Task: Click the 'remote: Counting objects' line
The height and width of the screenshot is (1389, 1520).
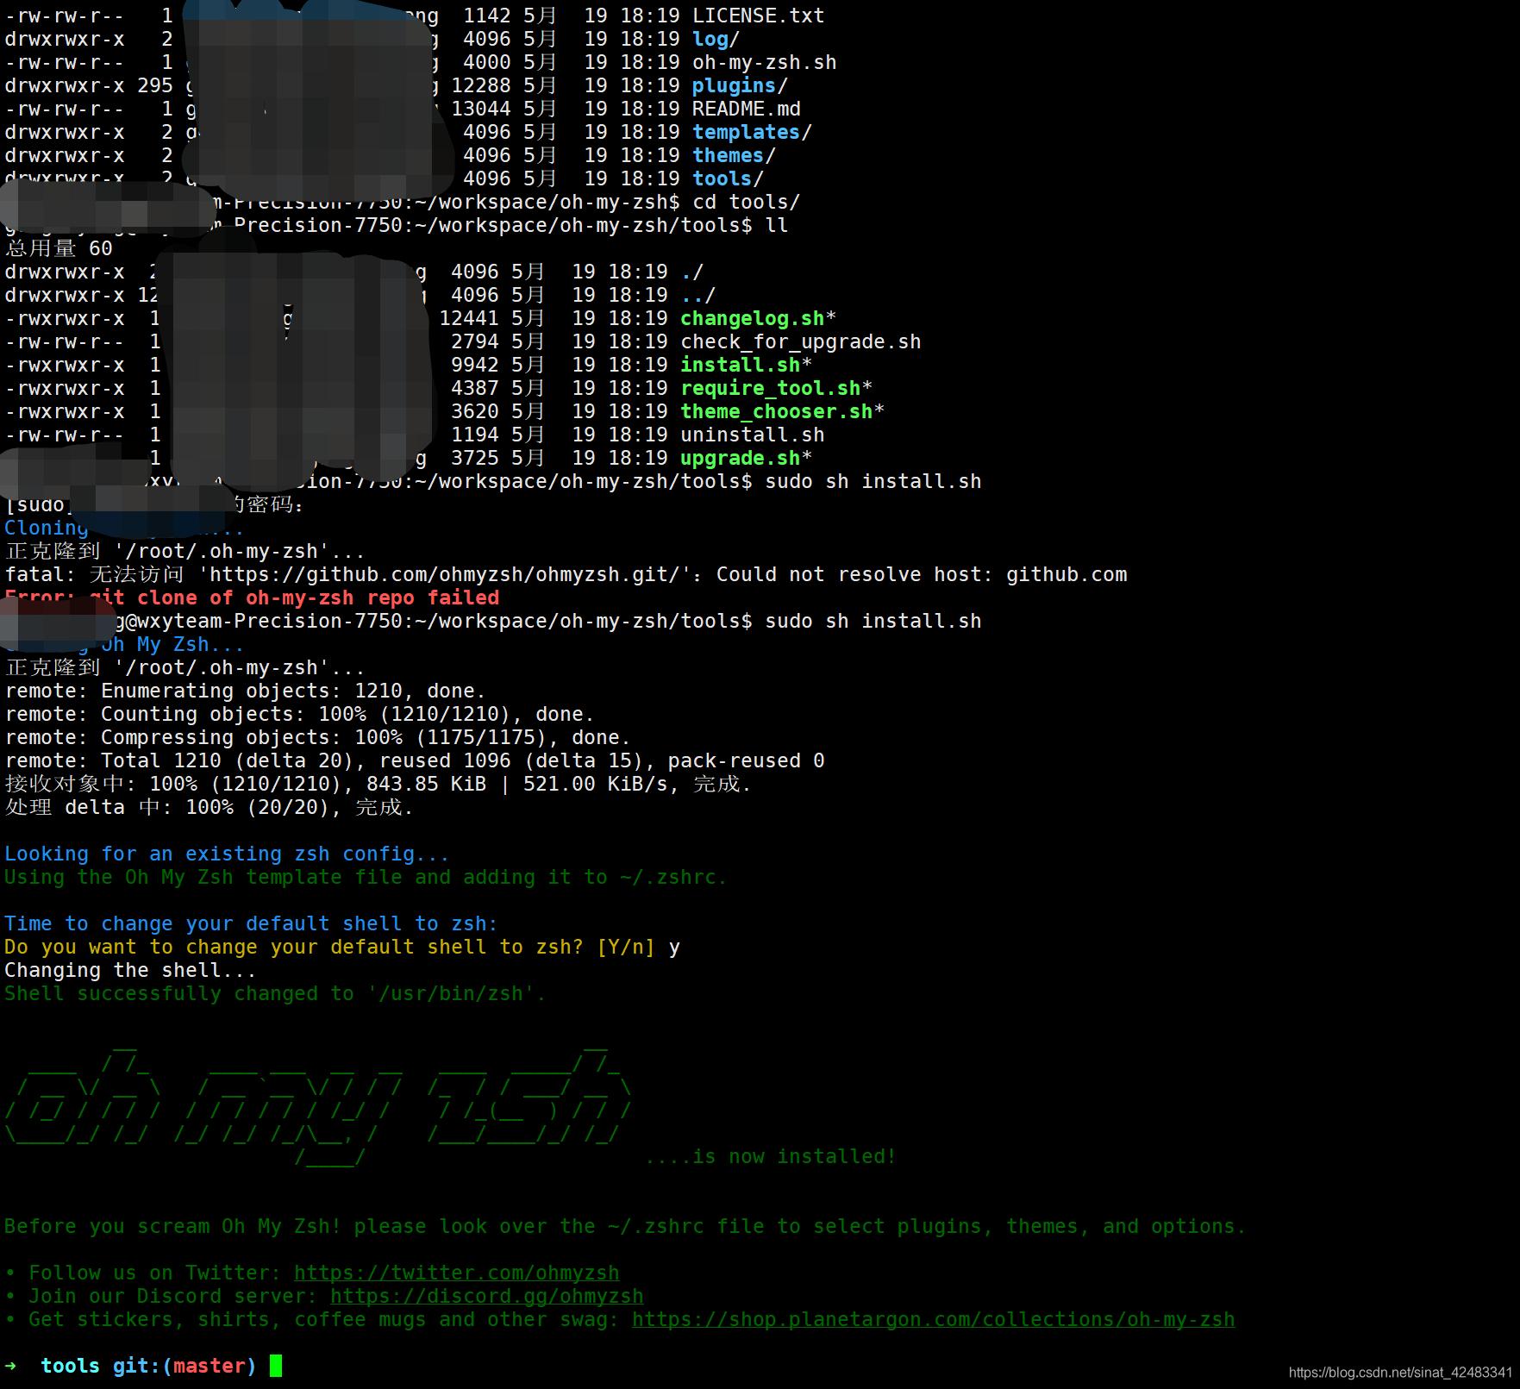Action: 300,714
